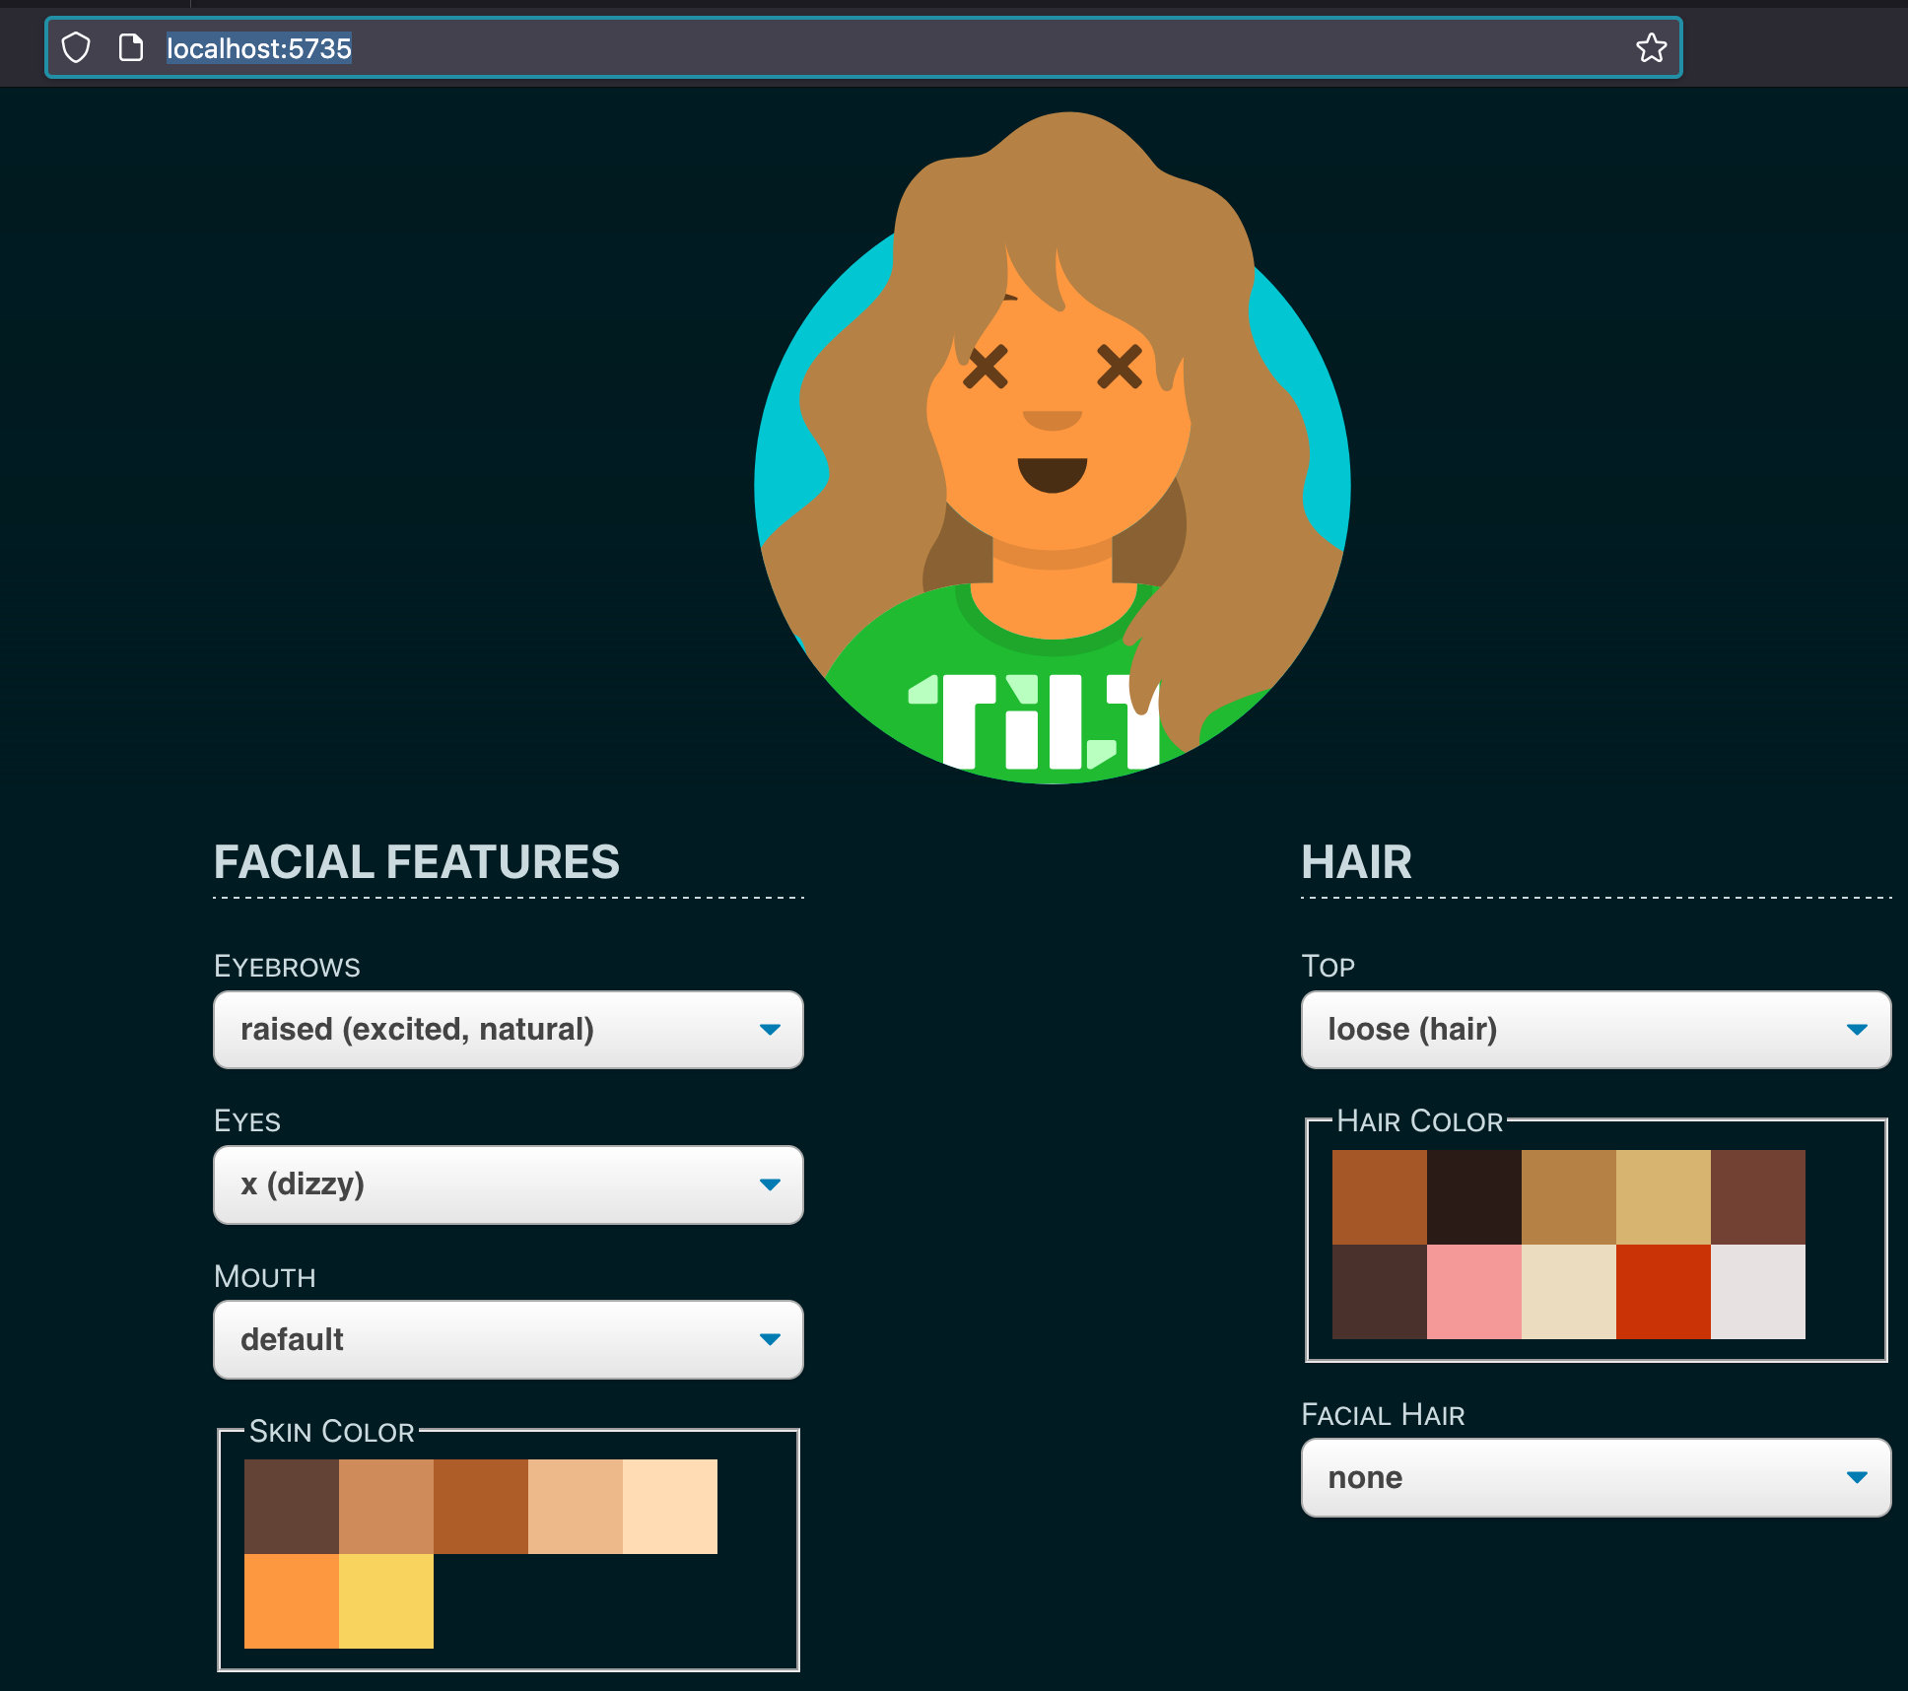This screenshot has width=1908, height=1691.
Task: Open the Eyebrows dropdown
Action: [x=508, y=1029]
